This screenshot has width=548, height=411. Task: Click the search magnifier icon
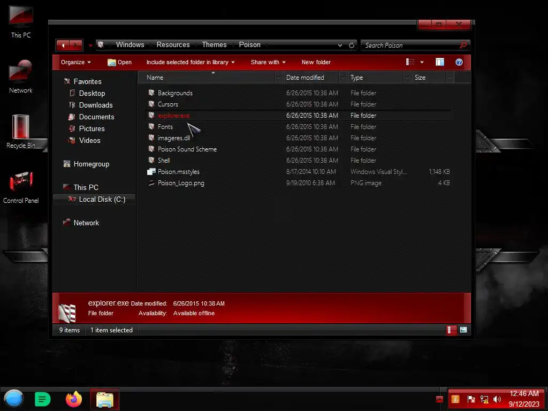tap(463, 45)
